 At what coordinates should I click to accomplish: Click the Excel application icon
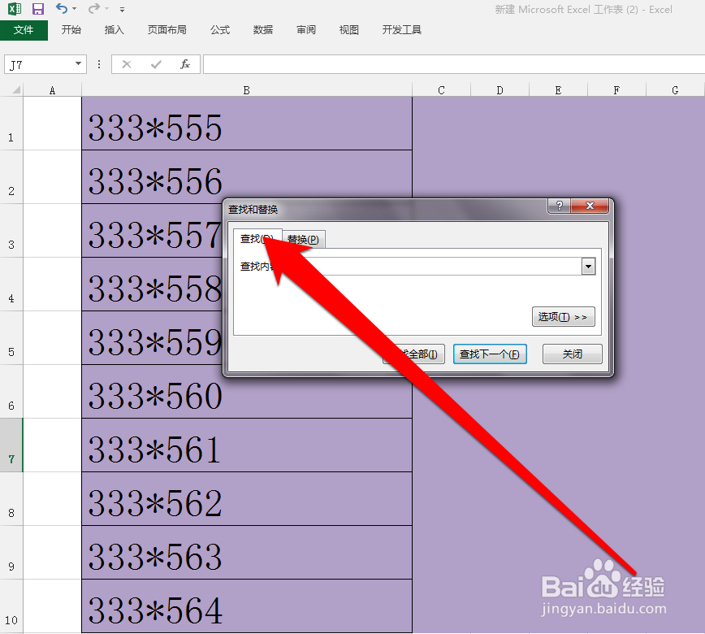coord(15,9)
